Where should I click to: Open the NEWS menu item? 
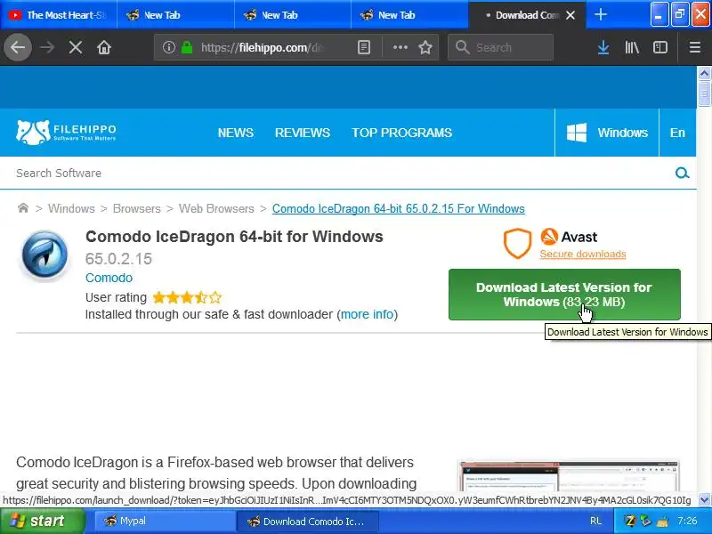[x=235, y=133]
